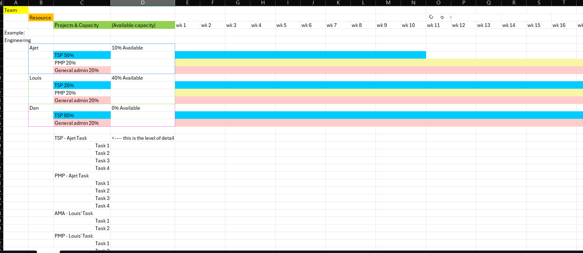Image resolution: width=583 pixels, height=253 pixels.
Task: Select the yellow Team cell
Action: 16,10
